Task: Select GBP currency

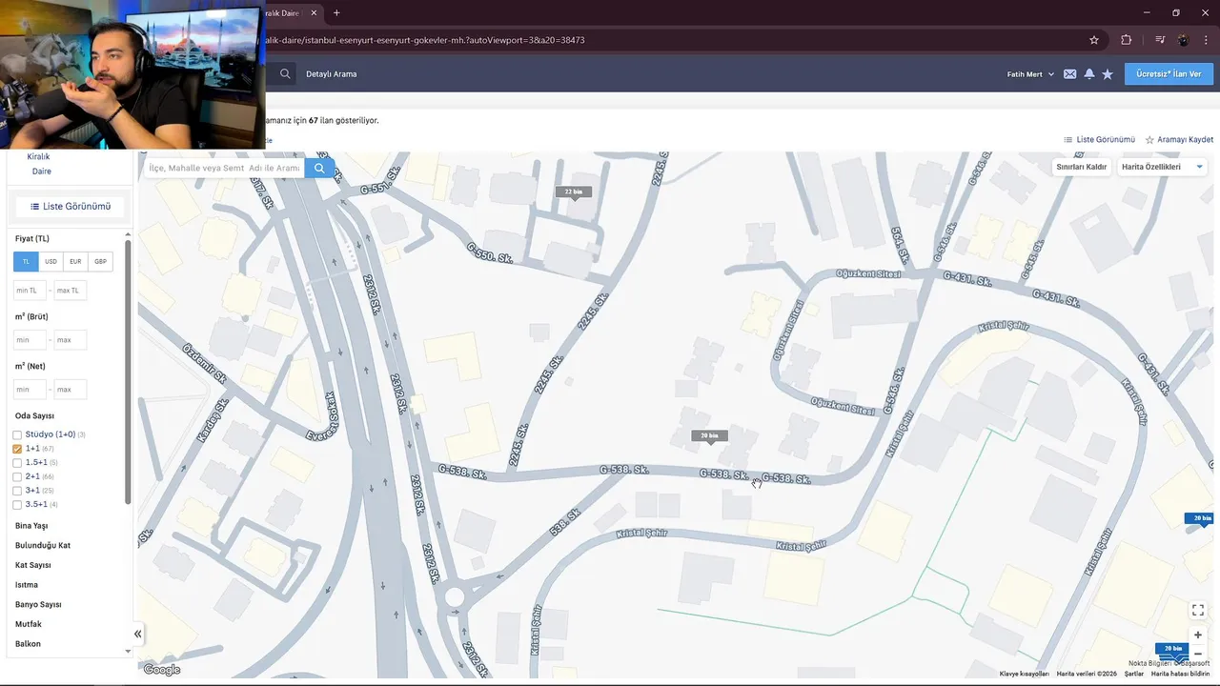Action: tap(100, 261)
